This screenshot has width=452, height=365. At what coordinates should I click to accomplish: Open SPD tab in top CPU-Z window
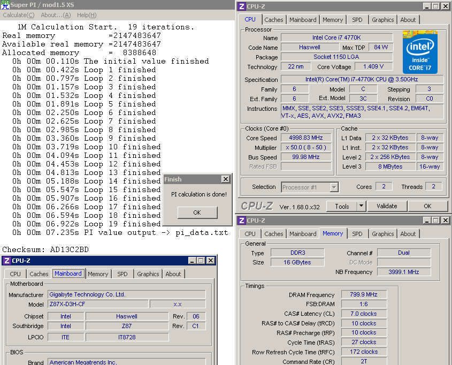click(x=357, y=20)
